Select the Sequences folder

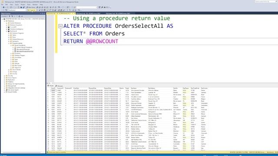point(17,68)
